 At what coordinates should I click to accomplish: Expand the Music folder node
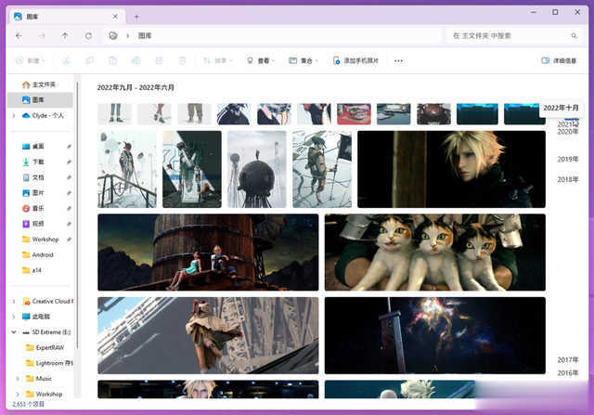tap(18, 379)
